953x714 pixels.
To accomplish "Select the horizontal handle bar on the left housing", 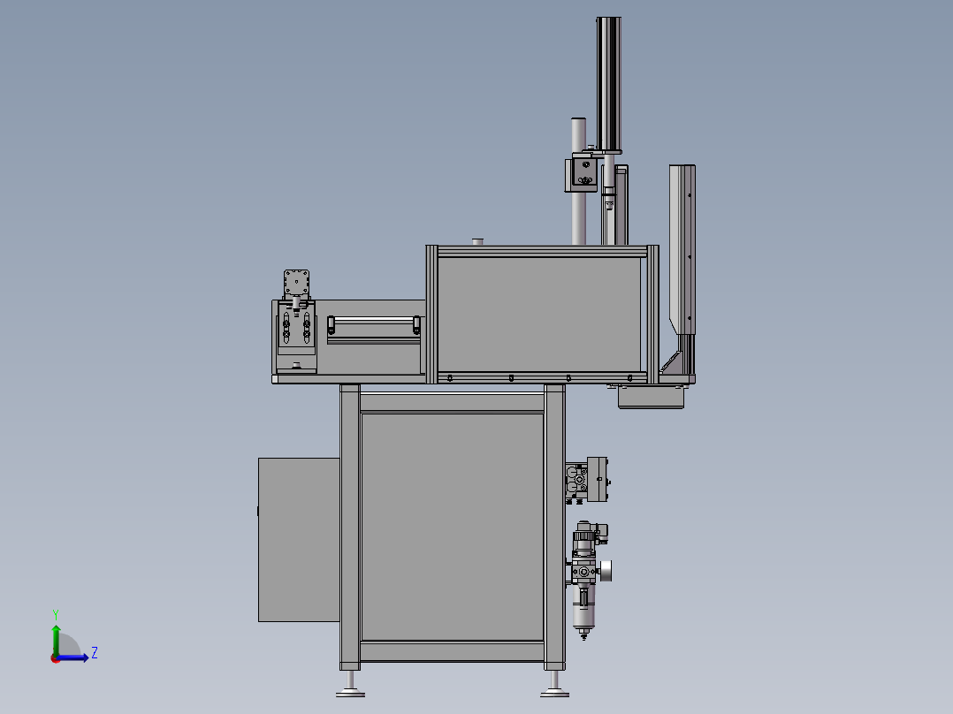I will click(x=374, y=318).
